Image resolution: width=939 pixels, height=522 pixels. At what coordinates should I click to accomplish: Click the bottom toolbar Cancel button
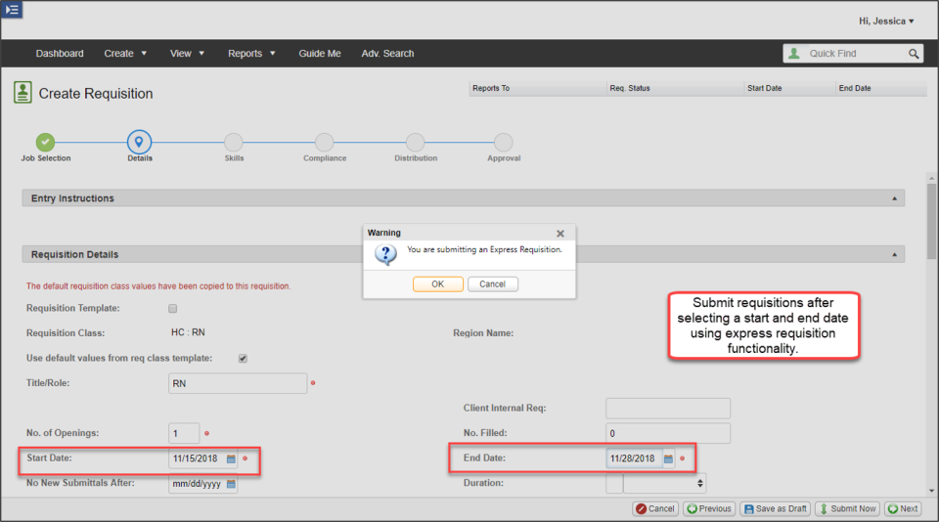[x=655, y=509]
